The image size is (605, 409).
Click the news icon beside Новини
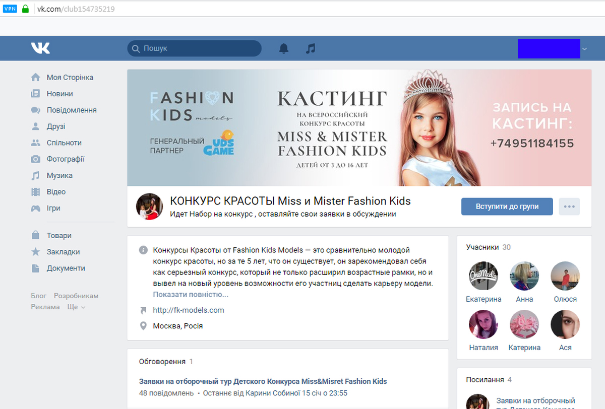click(35, 94)
